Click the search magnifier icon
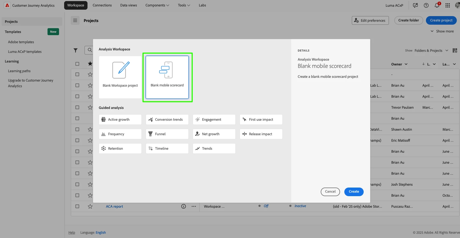Image resolution: width=460 pixels, height=238 pixels. click(x=90, y=50)
